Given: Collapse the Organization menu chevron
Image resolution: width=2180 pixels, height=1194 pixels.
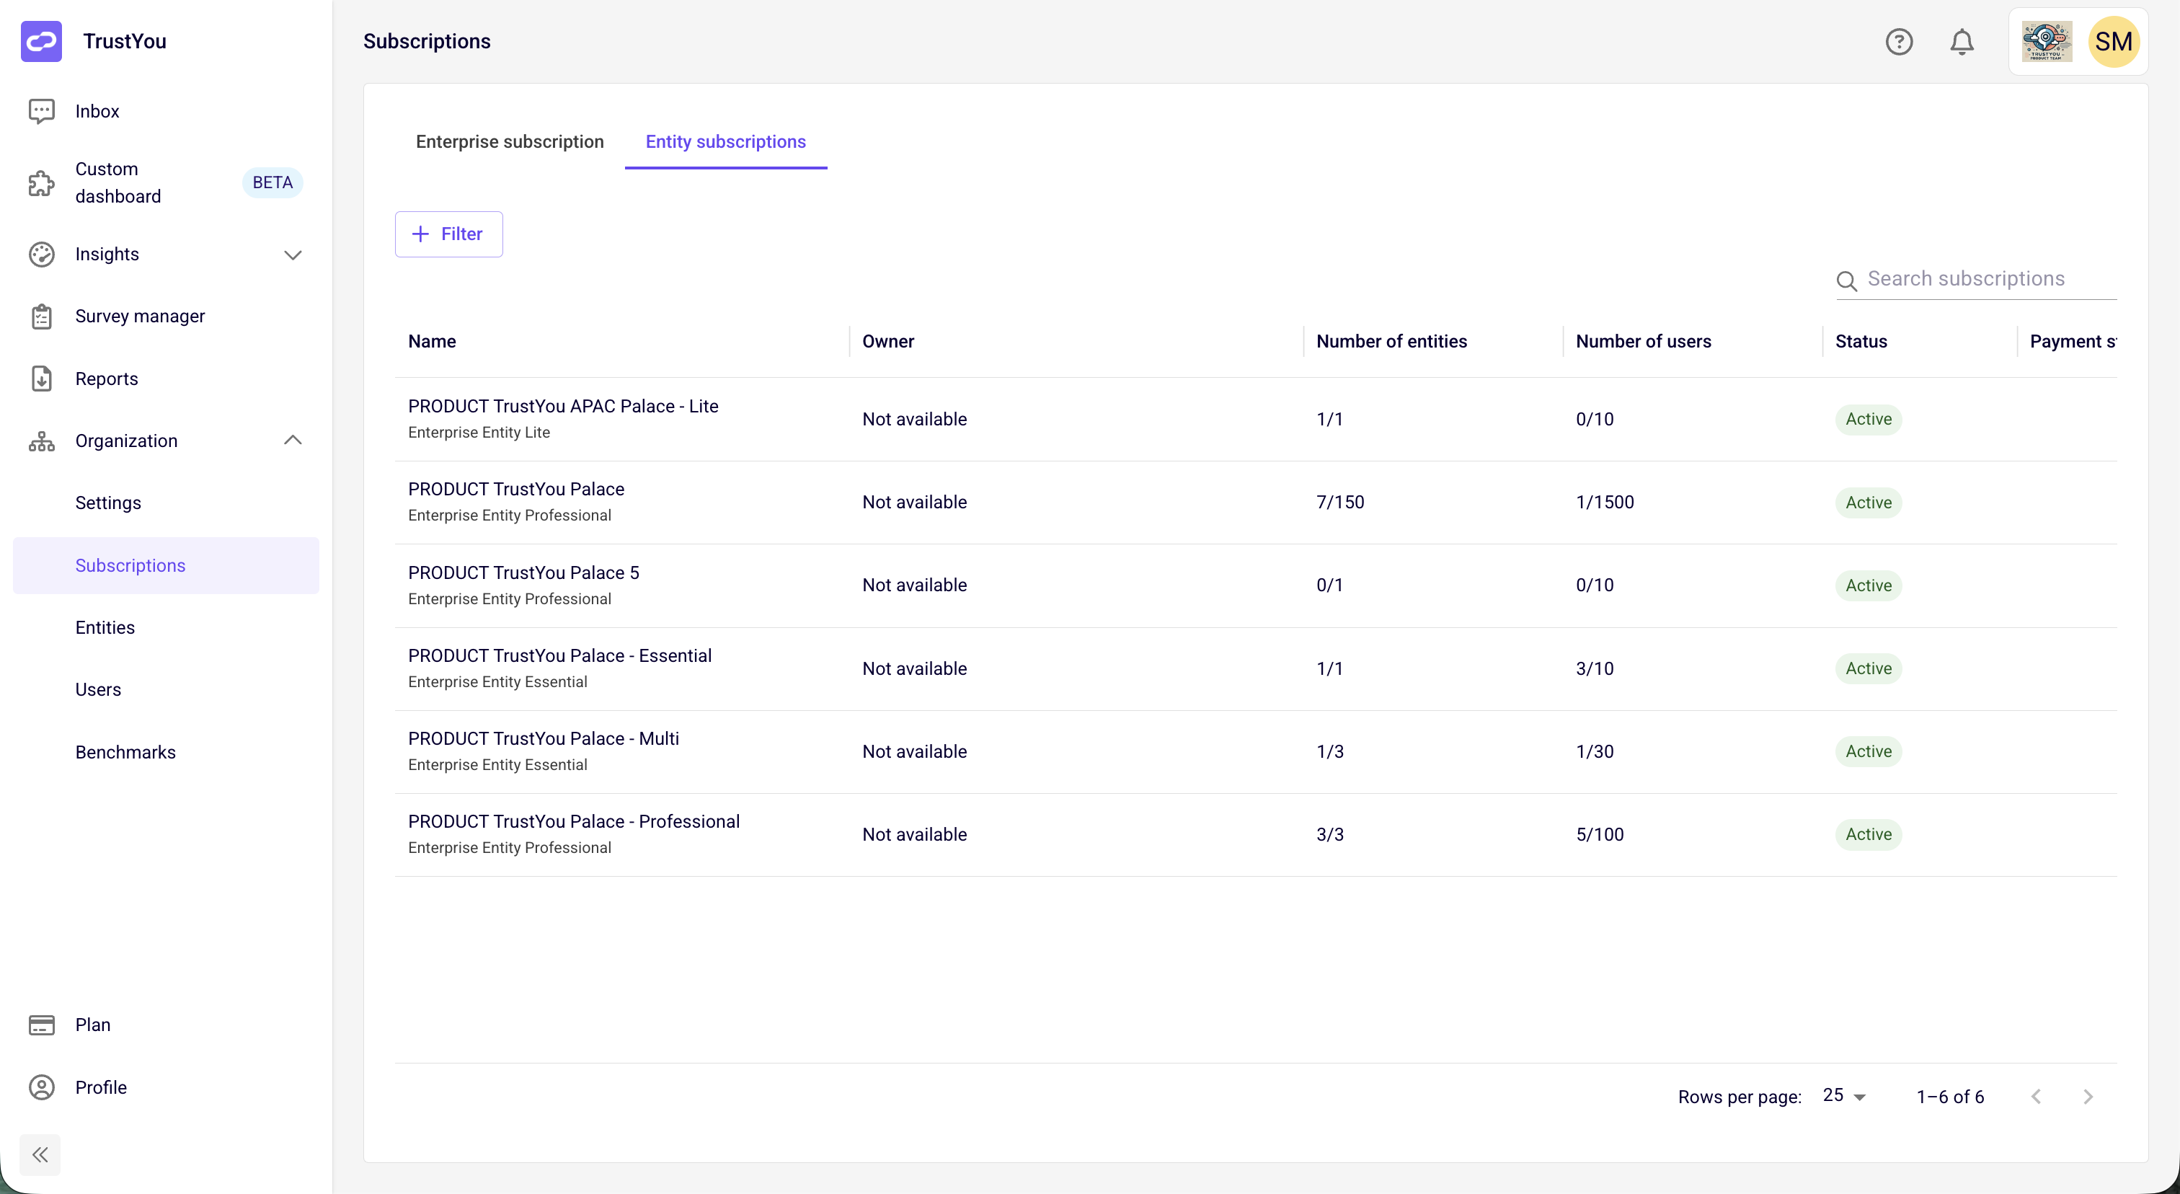Looking at the screenshot, I should [293, 440].
